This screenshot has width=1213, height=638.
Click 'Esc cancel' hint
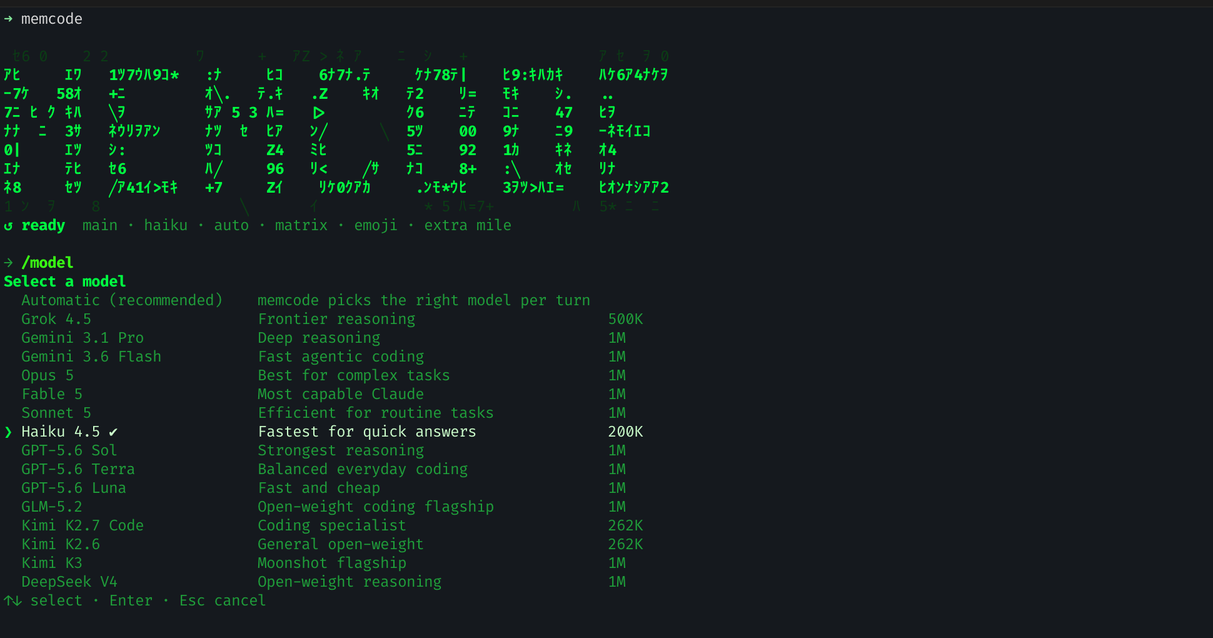click(x=223, y=600)
